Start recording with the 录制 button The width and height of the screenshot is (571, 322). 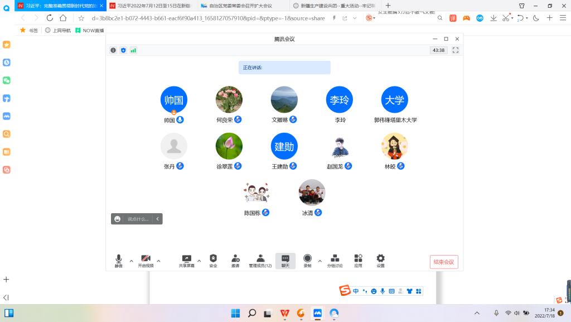pos(307,261)
